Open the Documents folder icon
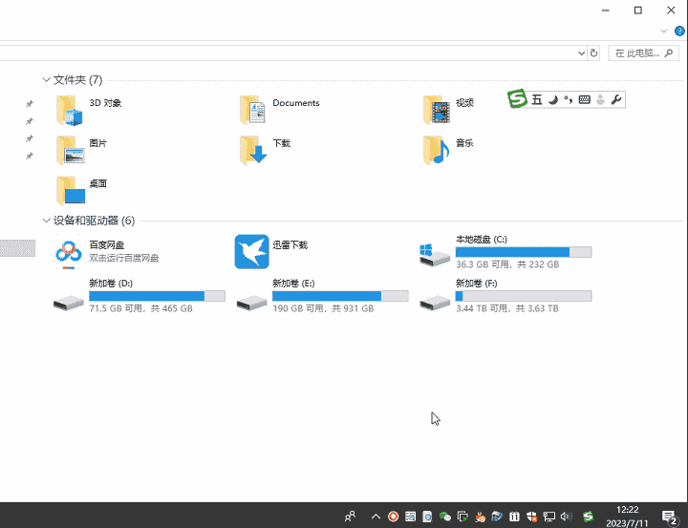Screen dimensions: 688x528 point(252,110)
